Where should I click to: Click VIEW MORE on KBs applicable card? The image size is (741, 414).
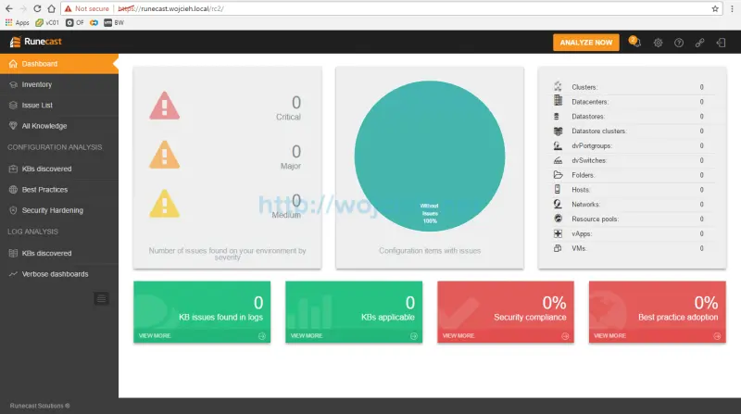click(x=307, y=335)
